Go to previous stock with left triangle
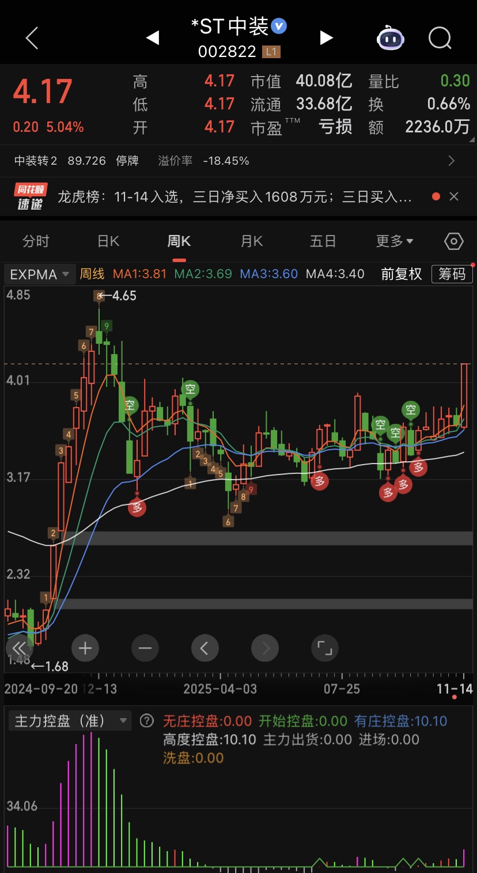477x873 pixels. coord(152,38)
